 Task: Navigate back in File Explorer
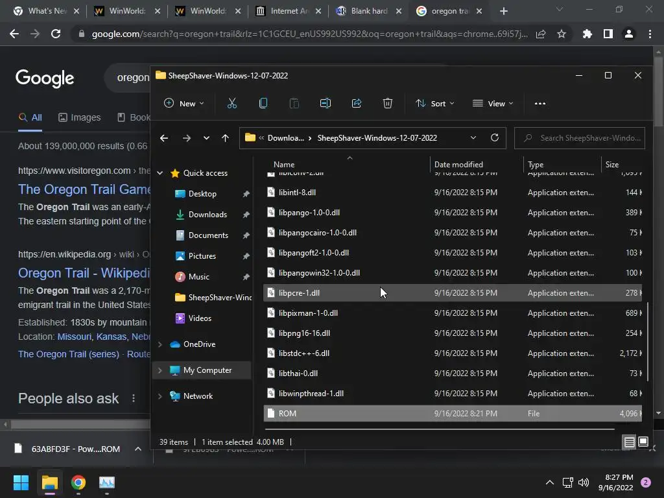pyautogui.click(x=164, y=137)
